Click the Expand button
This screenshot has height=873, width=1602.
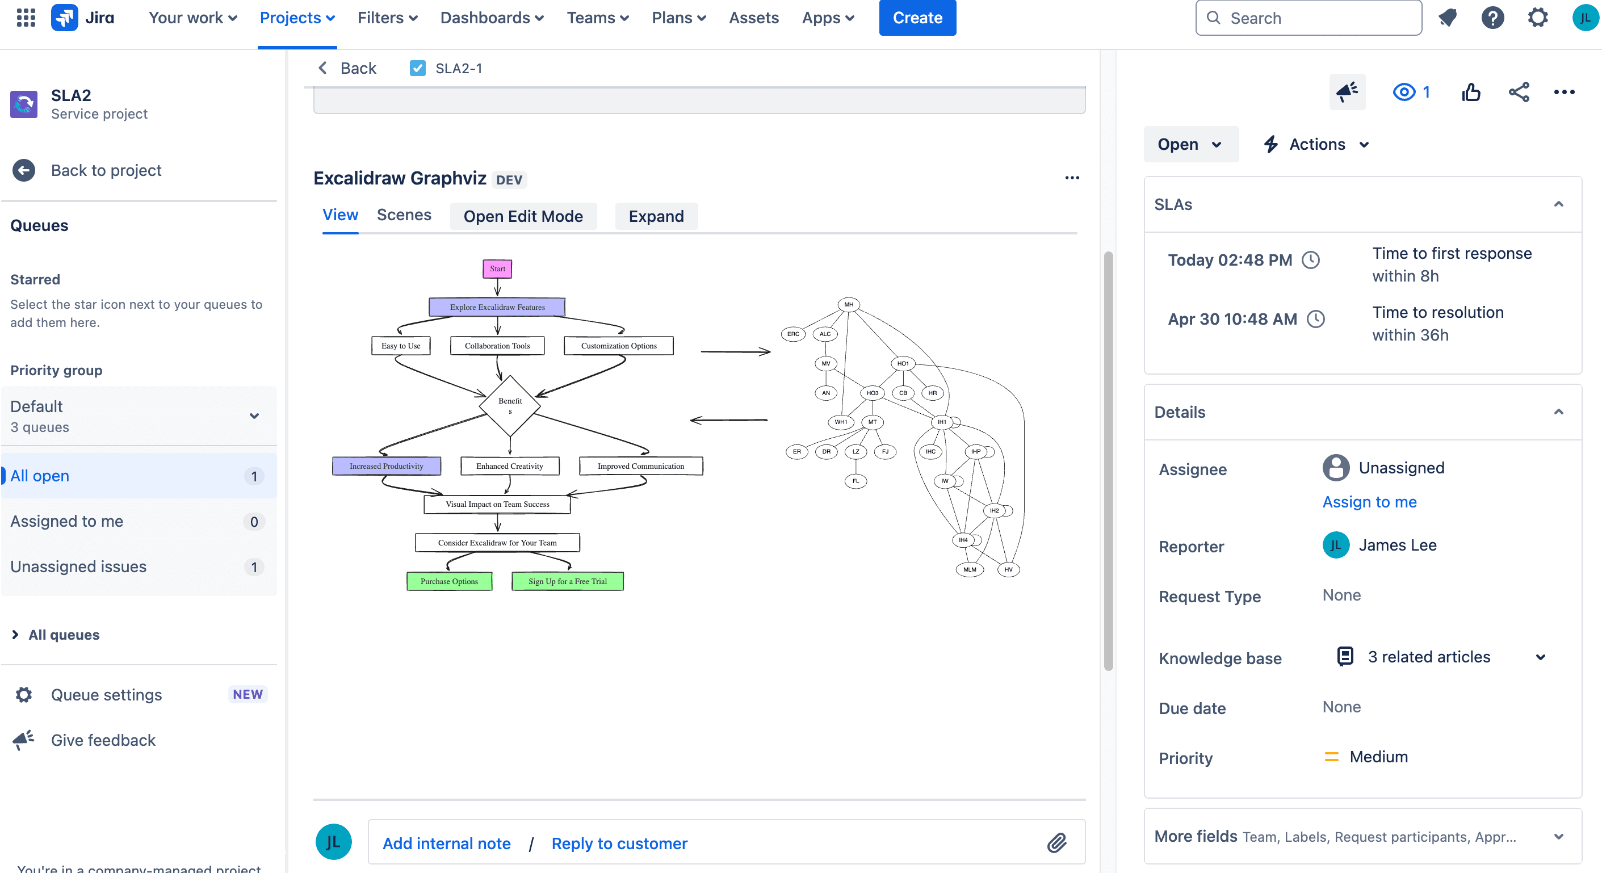click(656, 216)
